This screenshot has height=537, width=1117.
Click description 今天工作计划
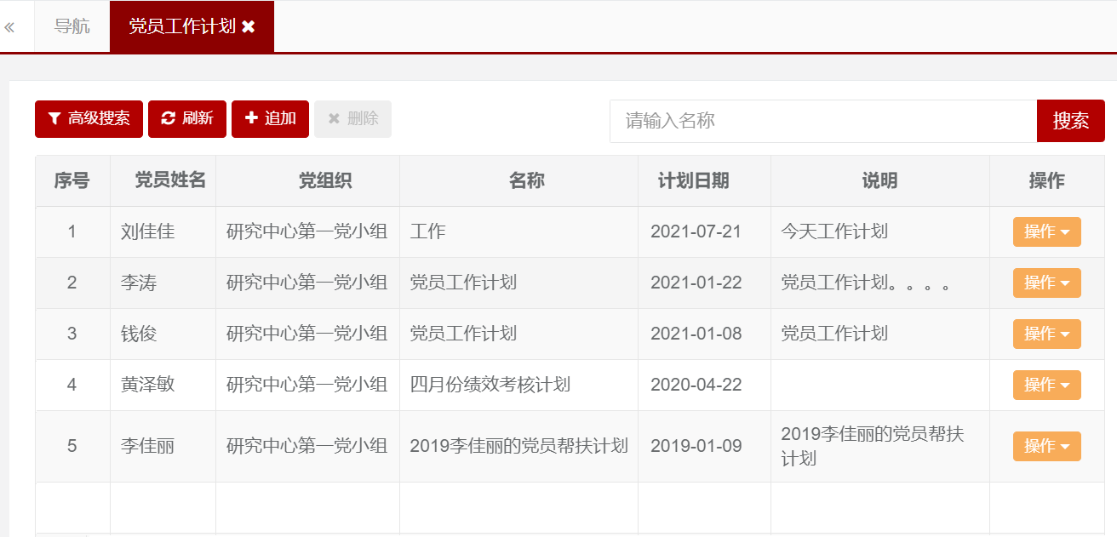point(834,231)
